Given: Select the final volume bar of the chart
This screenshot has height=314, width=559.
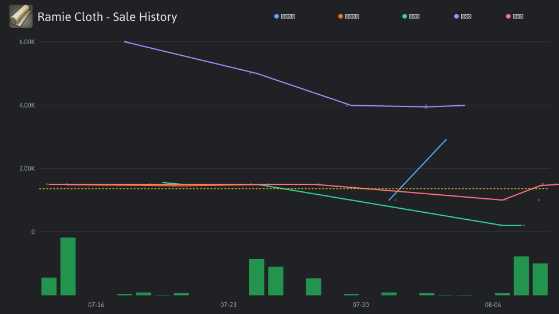Looking at the screenshot, I should click(x=540, y=280).
